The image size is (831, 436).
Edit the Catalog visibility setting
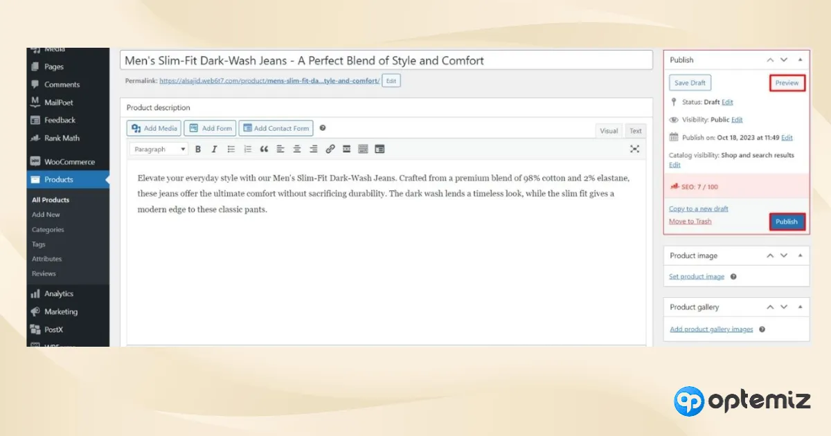674,165
